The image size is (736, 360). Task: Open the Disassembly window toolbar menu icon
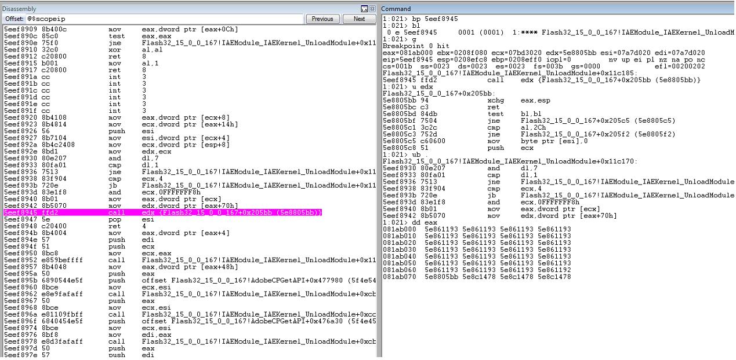[364, 9]
